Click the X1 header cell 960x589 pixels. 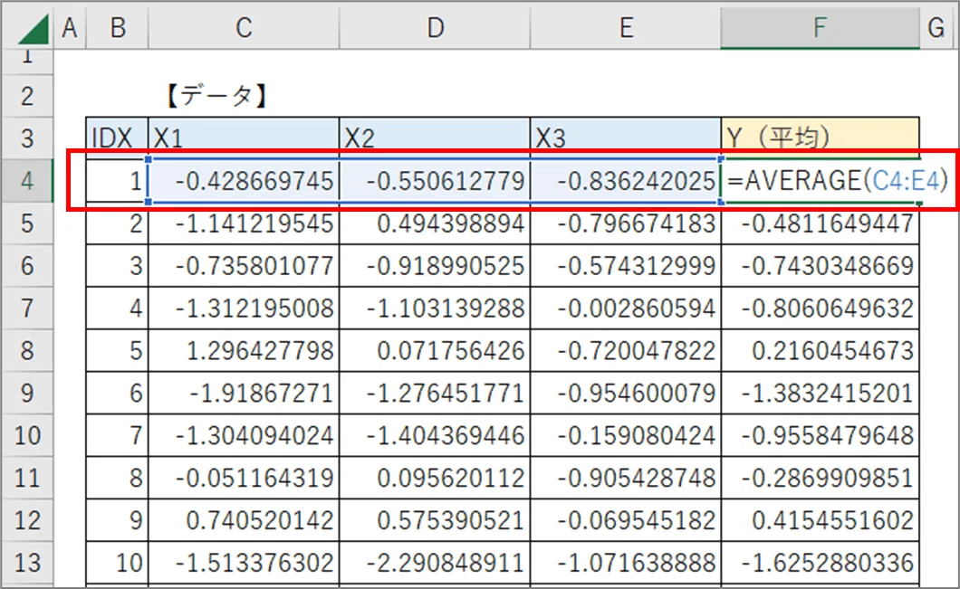tap(243, 138)
